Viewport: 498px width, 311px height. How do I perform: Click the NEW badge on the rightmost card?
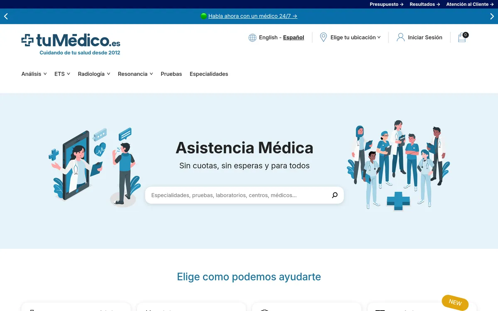point(455,303)
